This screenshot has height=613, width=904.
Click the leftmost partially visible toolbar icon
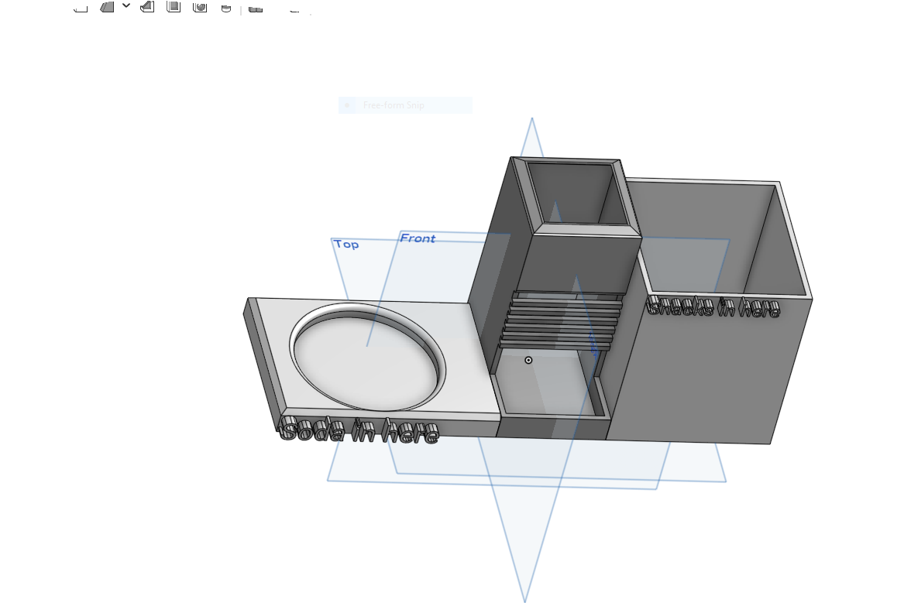pos(81,9)
